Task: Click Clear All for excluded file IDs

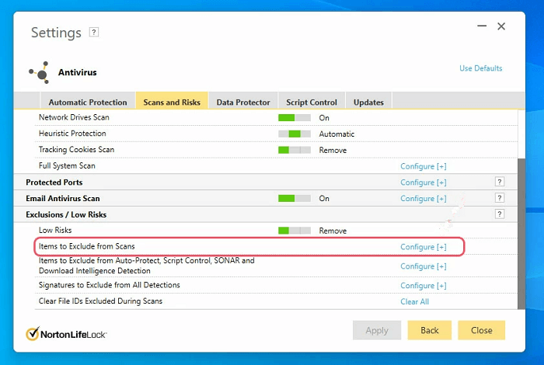Action: tap(414, 301)
